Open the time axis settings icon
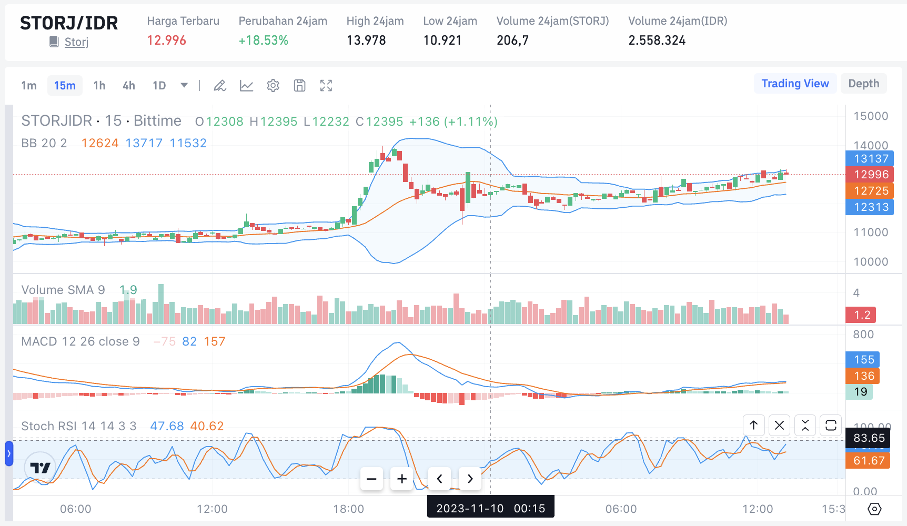 point(874,509)
